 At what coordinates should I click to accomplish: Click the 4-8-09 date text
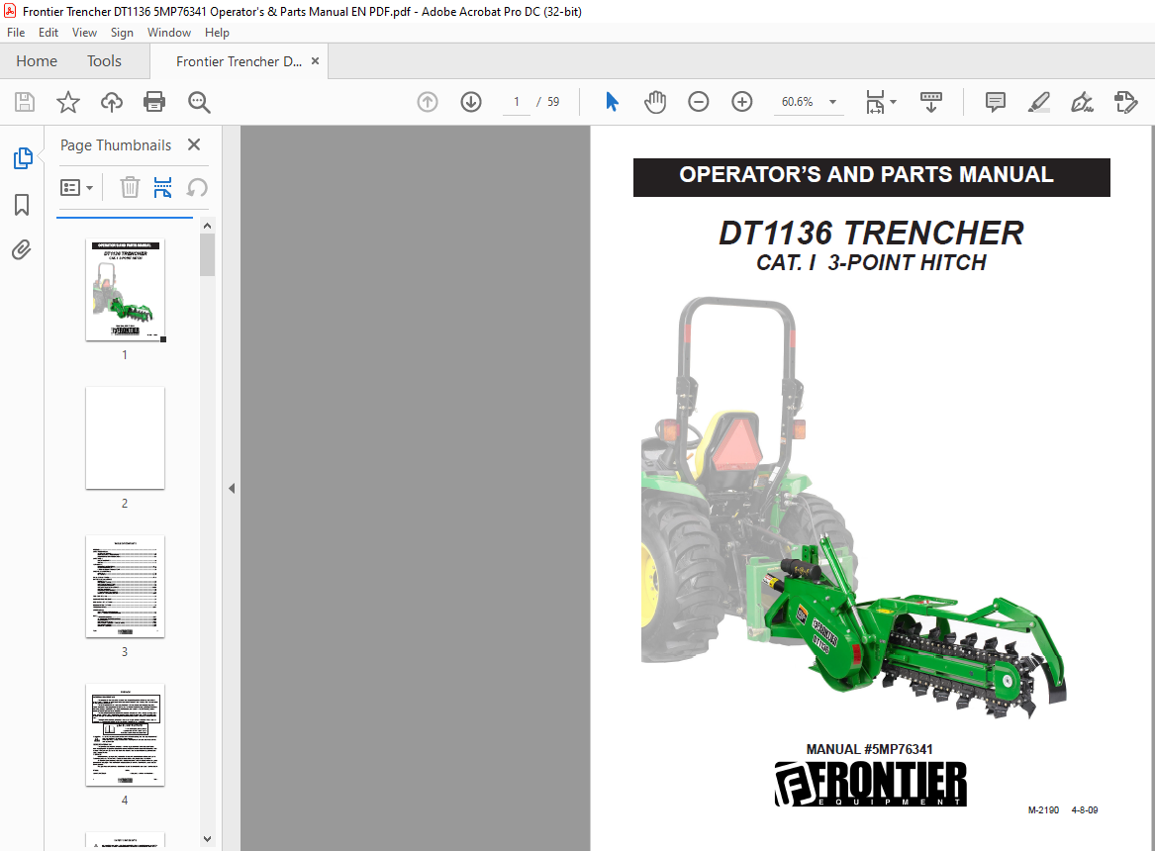(x=1085, y=809)
